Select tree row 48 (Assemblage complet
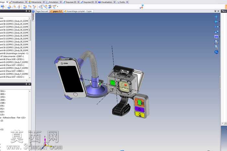 click(14, 54)
